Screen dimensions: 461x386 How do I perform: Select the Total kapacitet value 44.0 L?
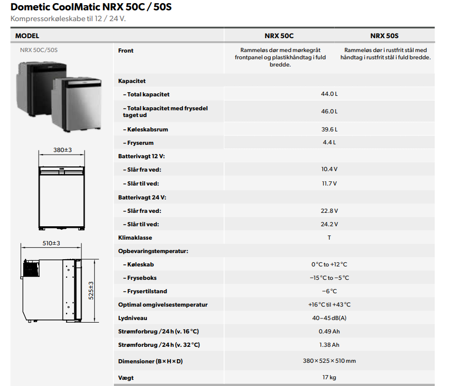[329, 94]
